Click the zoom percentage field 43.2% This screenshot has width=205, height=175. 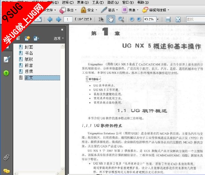[150, 19]
